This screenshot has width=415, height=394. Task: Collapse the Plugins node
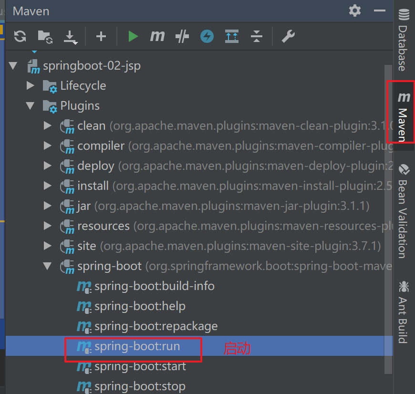point(31,105)
